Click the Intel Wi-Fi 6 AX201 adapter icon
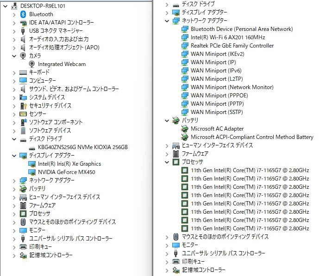319x276 pixels. pyautogui.click(x=185, y=37)
